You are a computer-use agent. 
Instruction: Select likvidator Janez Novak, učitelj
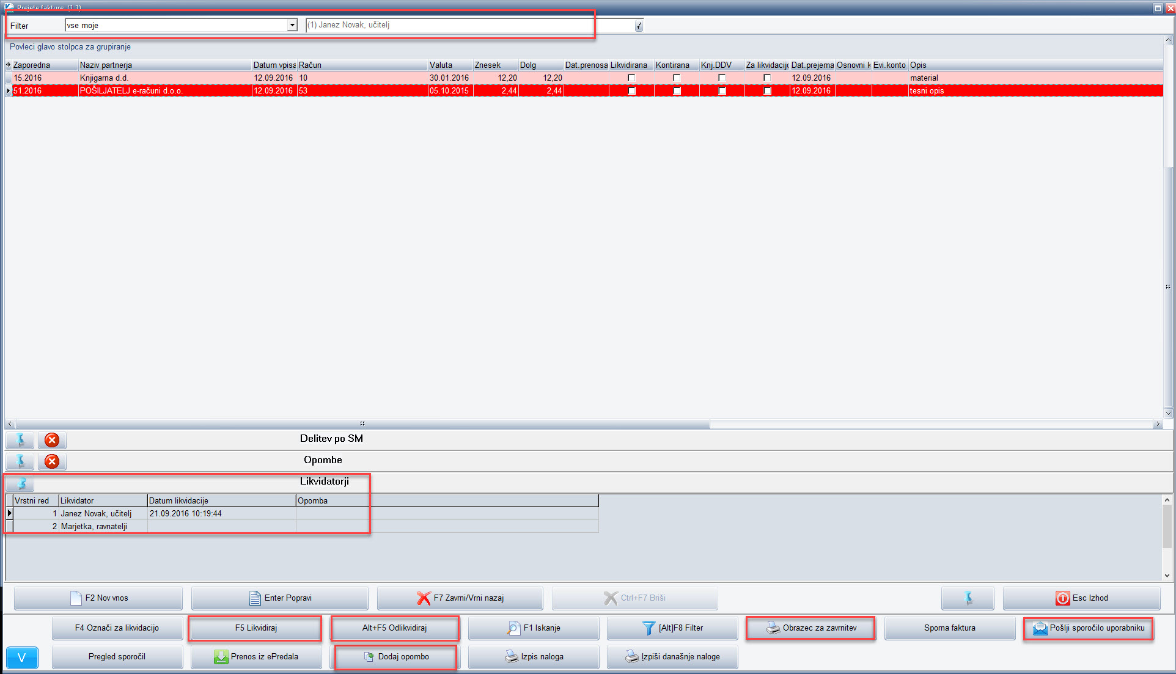pyautogui.click(x=302, y=514)
